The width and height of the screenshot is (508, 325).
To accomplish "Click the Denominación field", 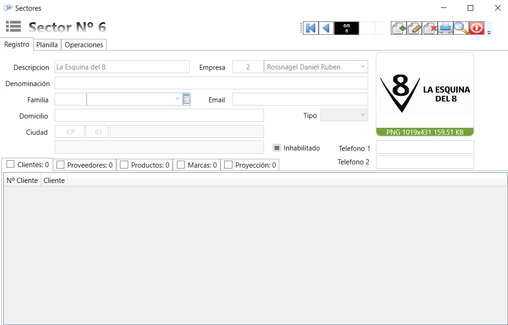I will click(211, 83).
